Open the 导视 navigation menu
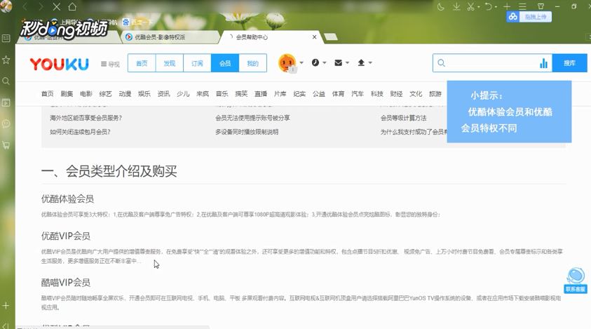591x329 pixels. point(110,64)
